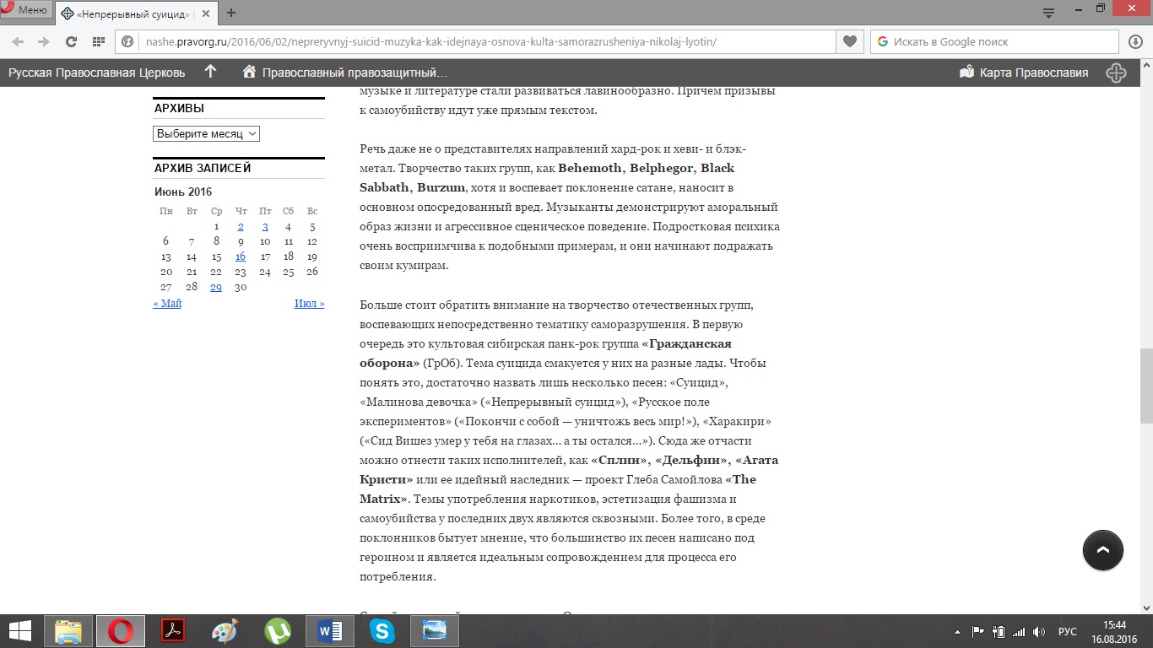Click the up arrow in site bar

pos(211,72)
